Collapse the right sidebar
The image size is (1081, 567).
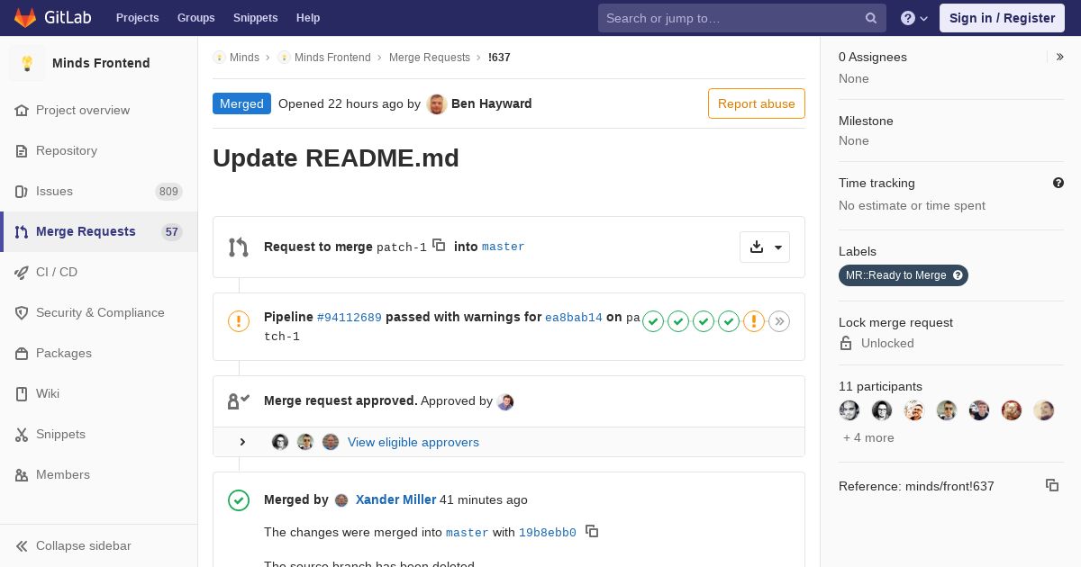[x=1060, y=57]
